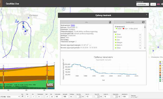Open the Info panel document icon
The image size is (163, 99).
[110, 22]
